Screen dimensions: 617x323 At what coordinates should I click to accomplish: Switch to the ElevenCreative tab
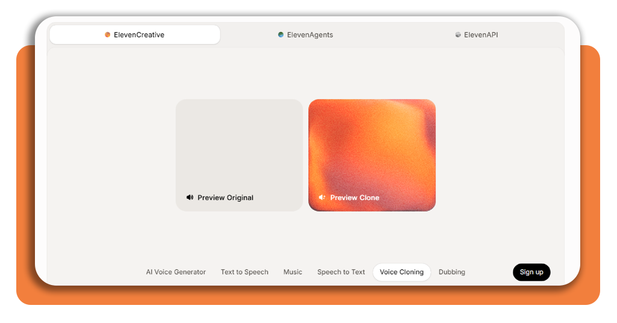coord(134,34)
